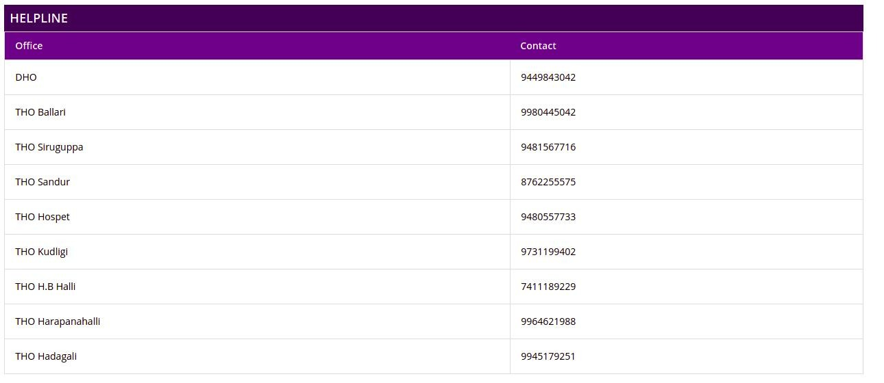Click the Harapanahalli number 9964621988

pos(548,321)
